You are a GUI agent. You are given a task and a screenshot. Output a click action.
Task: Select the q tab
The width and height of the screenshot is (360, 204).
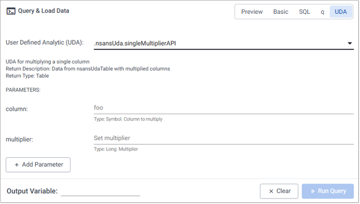[323, 12]
